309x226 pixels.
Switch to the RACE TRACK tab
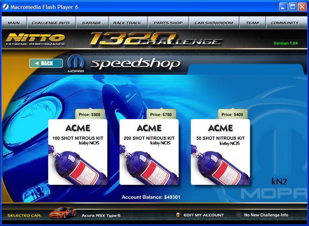pyautogui.click(x=128, y=23)
